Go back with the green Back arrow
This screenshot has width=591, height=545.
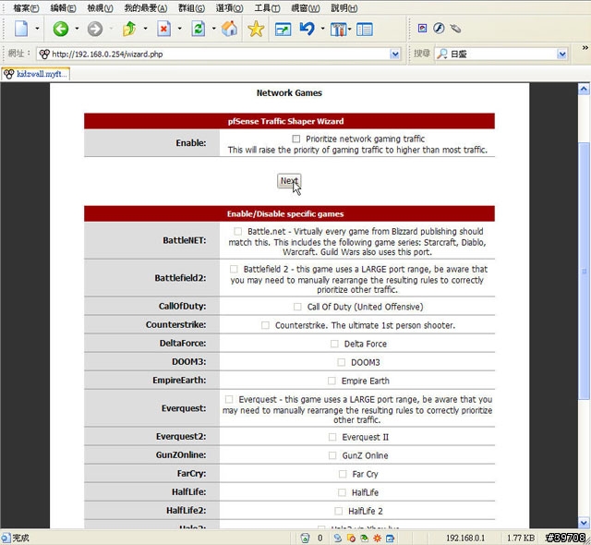(60, 29)
